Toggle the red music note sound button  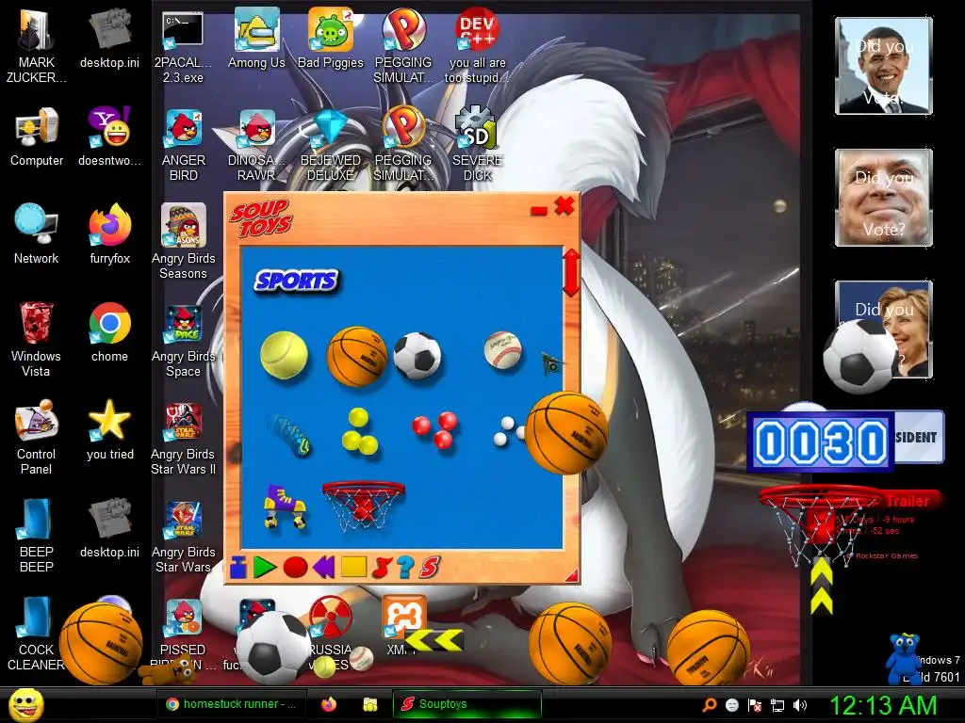[x=381, y=567]
